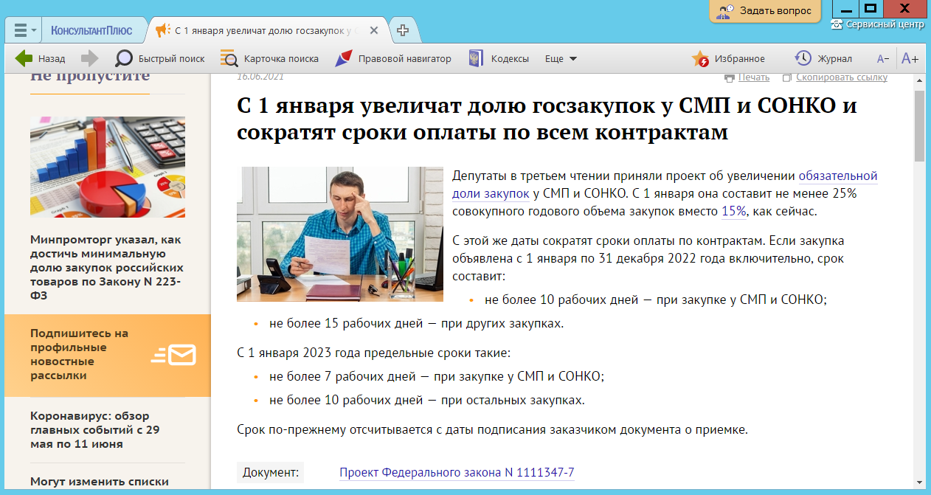The image size is (931, 495).
Task: Open link Проект Федерального закона N 1111347-7
Action: 457,472
